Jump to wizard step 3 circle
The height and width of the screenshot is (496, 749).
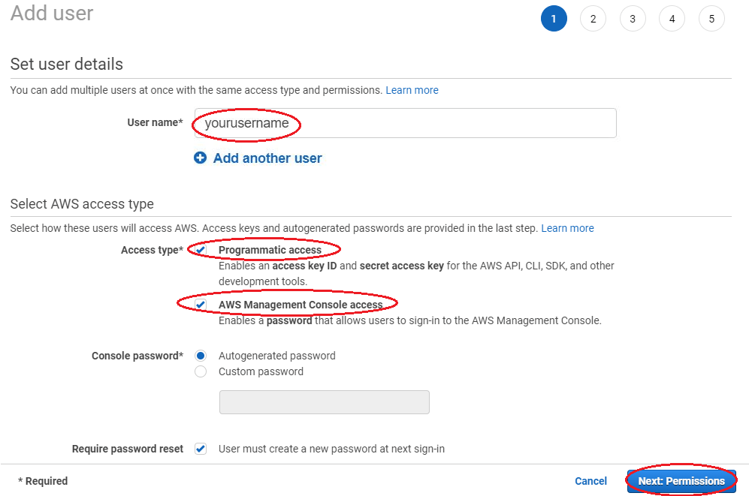tap(633, 20)
